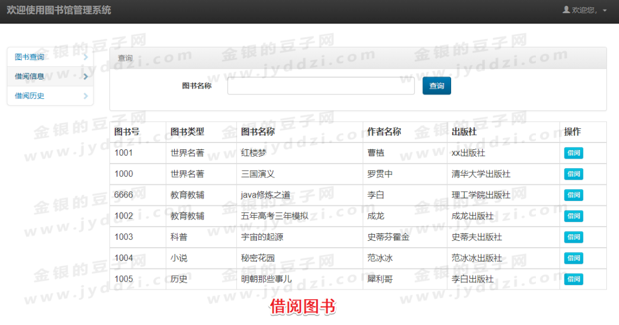The width and height of the screenshot is (619, 325).
Task: Click the book title 明朝那些事儿
Action: pyautogui.click(x=266, y=279)
